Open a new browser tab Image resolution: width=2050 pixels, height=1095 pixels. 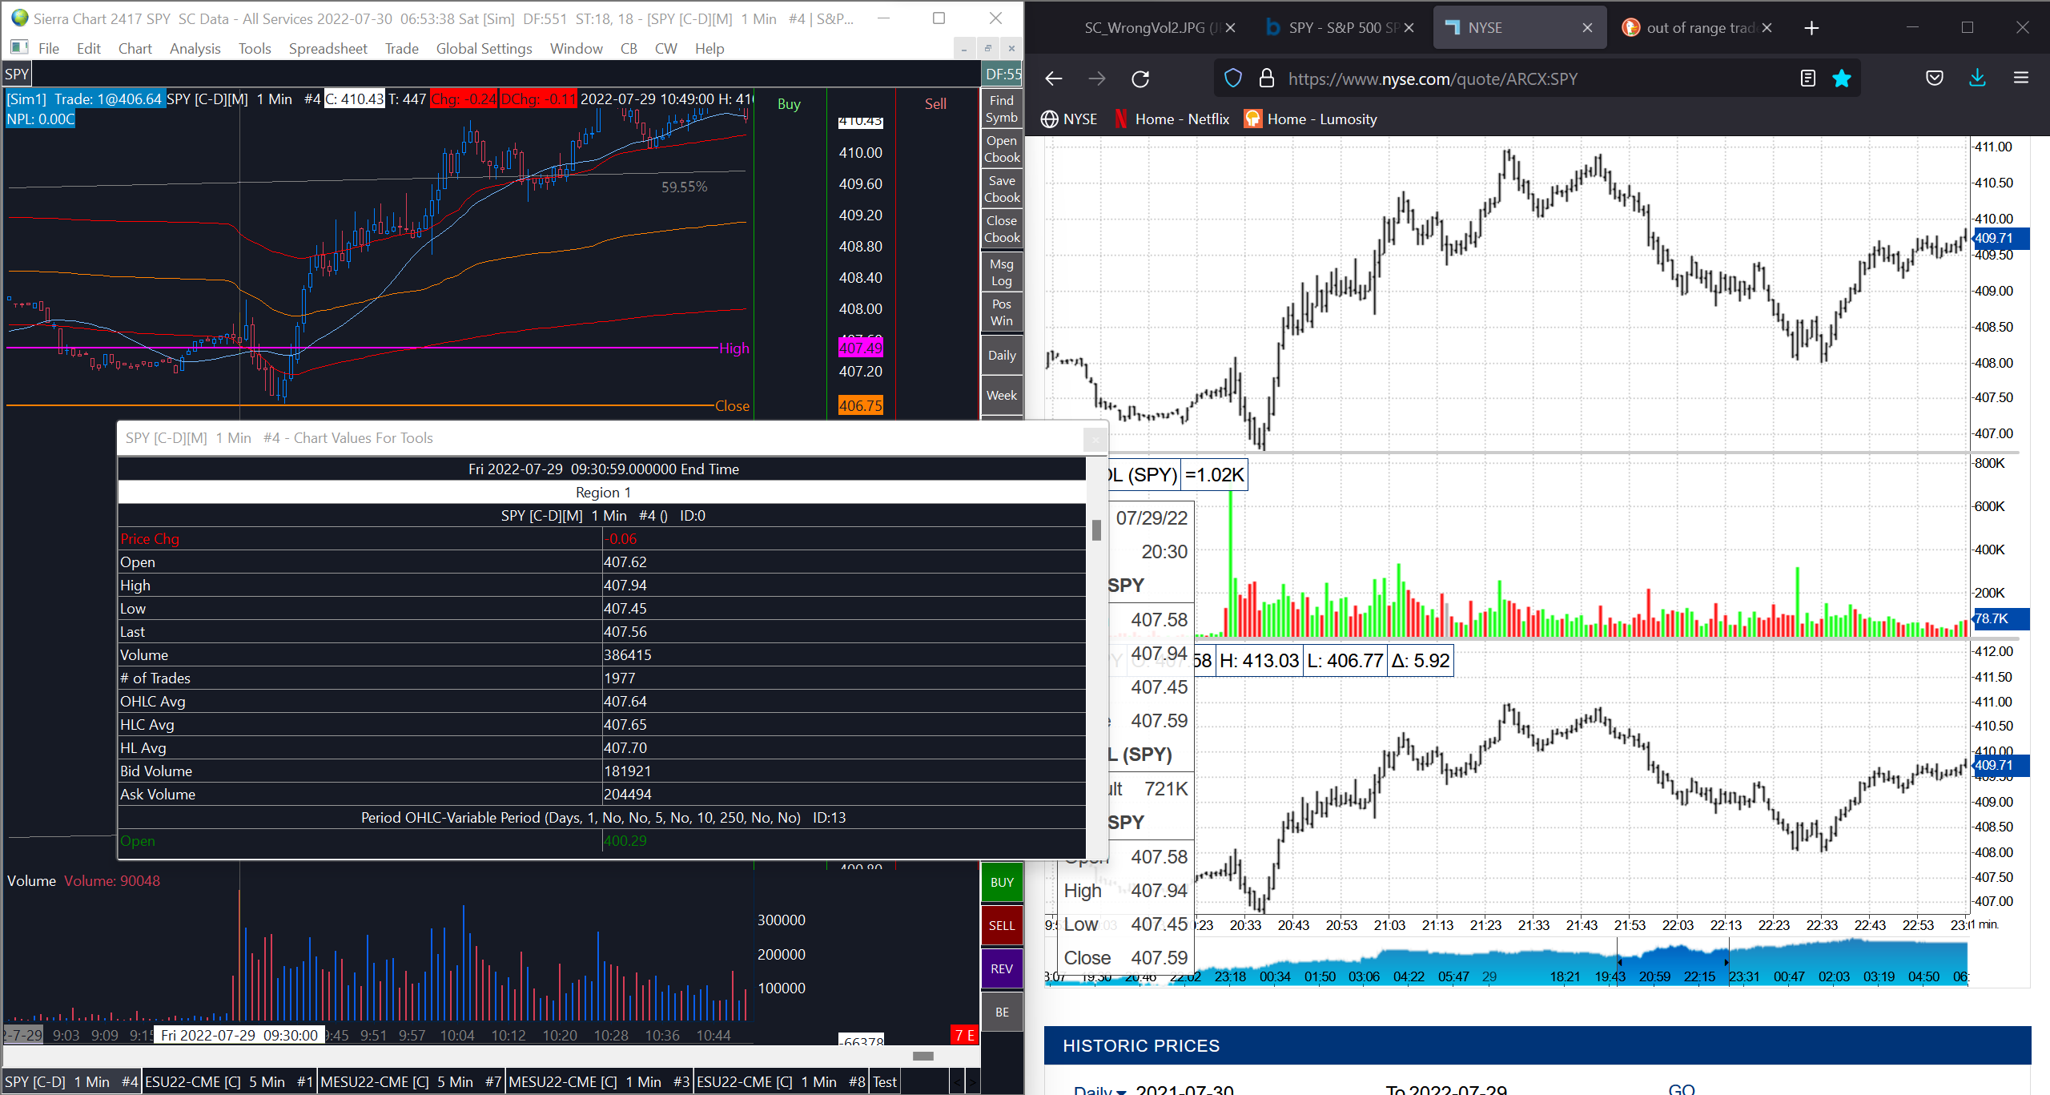pyautogui.click(x=1811, y=28)
